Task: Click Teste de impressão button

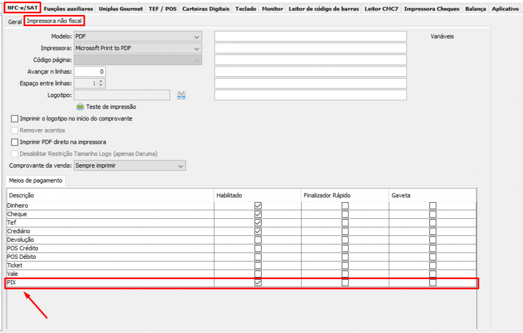Action: pos(106,107)
